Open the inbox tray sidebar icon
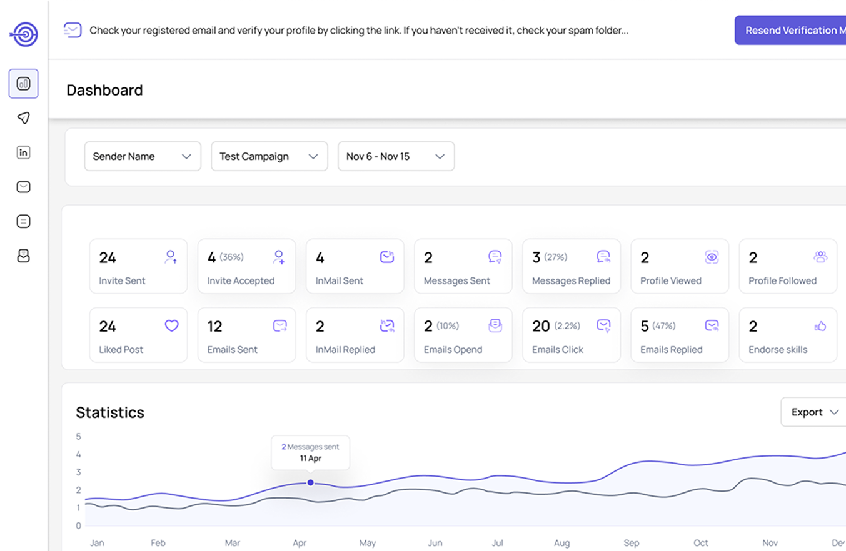The height and width of the screenshot is (551, 846). [x=24, y=256]
